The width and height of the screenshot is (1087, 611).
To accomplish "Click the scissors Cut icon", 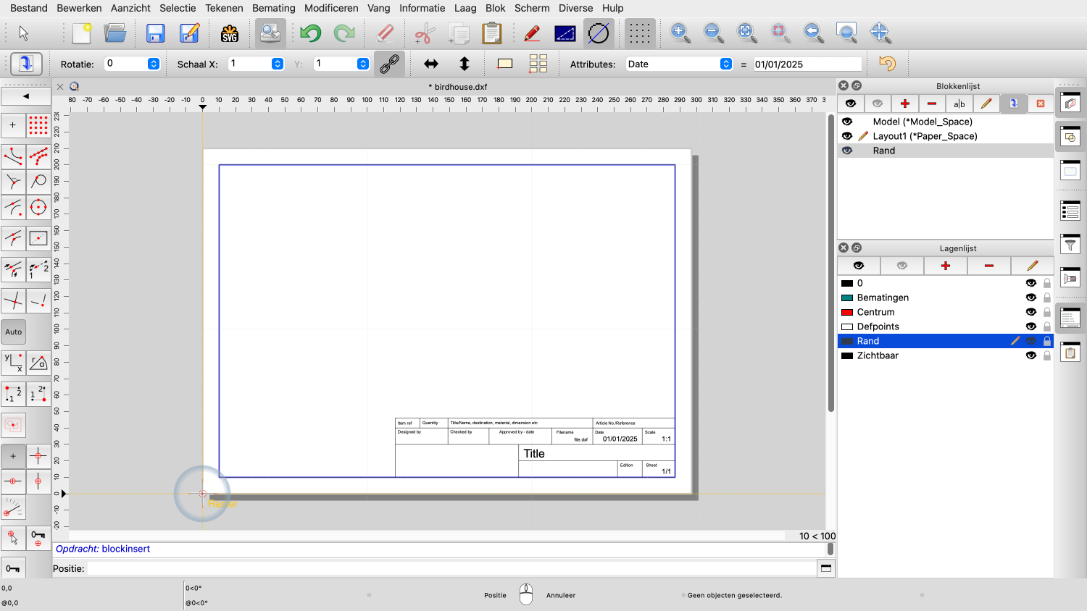I will (425, 33).
